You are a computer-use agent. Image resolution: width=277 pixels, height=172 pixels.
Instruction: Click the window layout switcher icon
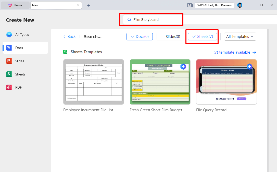pos(190,5)
